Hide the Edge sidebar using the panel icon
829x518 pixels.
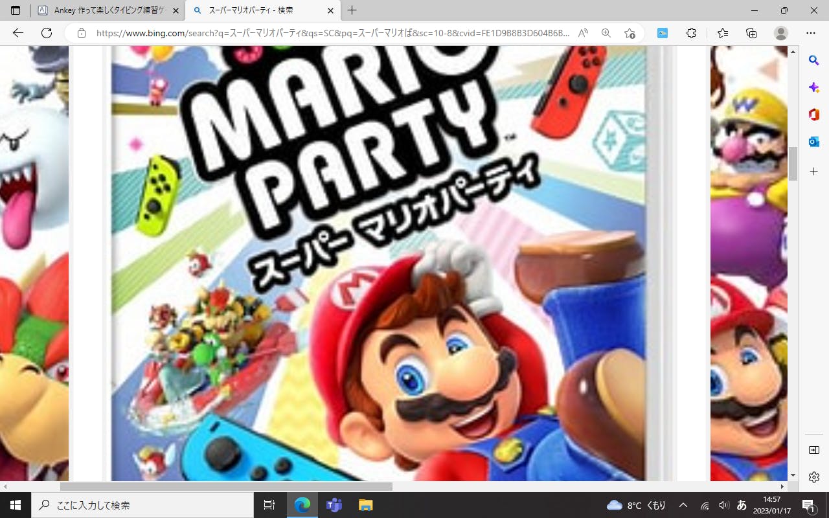814,450
